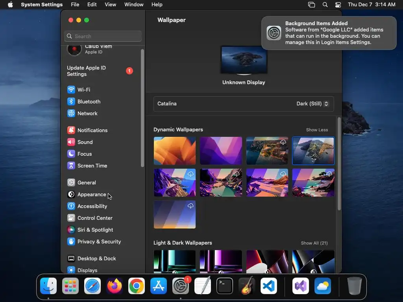Image resolution: width=403 pixels, height=302 pixels.
Task: Open the Weather app from Dock
Action: (323, 286)
